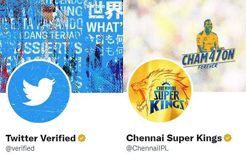Click the gold badge beside Chennai Super Kings
Viewport: 246px width, 154px height.
tap(228, 138)
